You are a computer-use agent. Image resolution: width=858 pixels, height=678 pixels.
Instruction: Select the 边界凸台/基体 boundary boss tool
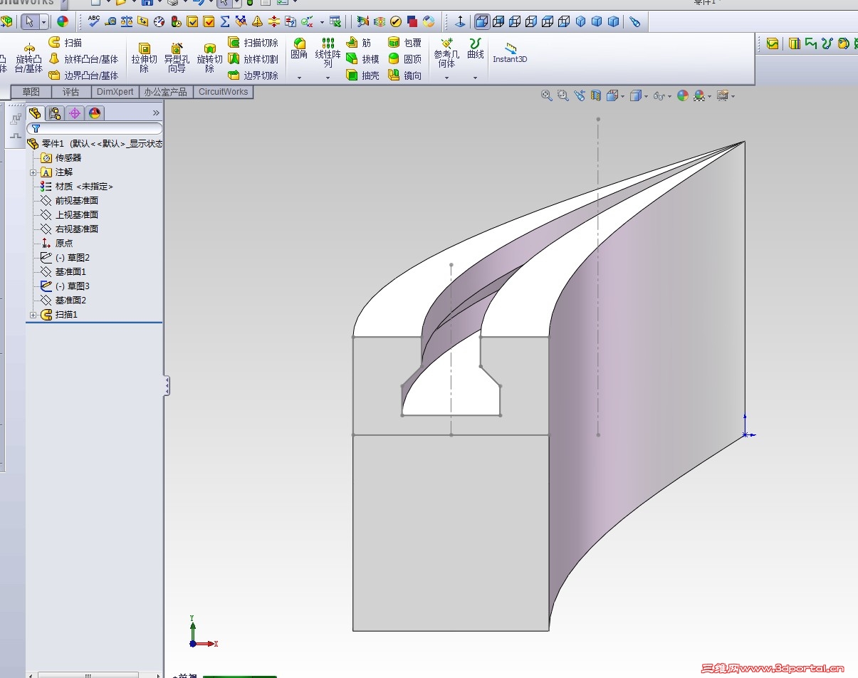pos(83,75)
